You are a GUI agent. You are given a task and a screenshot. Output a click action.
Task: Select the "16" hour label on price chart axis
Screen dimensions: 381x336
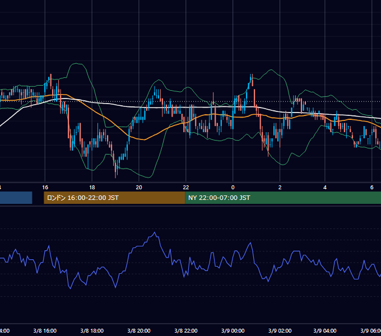pos(45,188)
